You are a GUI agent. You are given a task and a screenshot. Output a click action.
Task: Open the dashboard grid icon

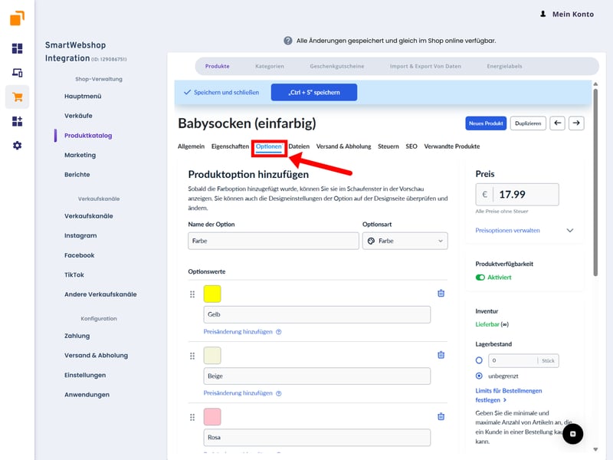[17, 48]
